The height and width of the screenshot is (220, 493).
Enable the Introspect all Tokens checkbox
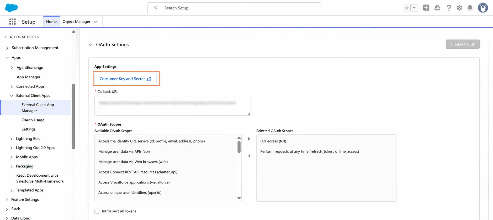(x=97, y=211)
